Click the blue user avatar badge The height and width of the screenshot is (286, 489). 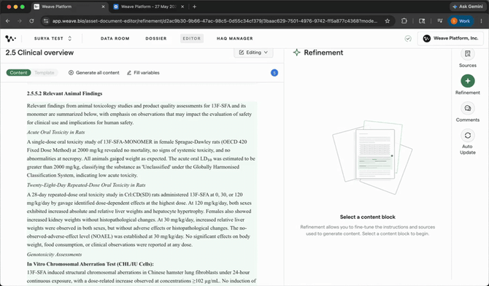pos(274,73)
